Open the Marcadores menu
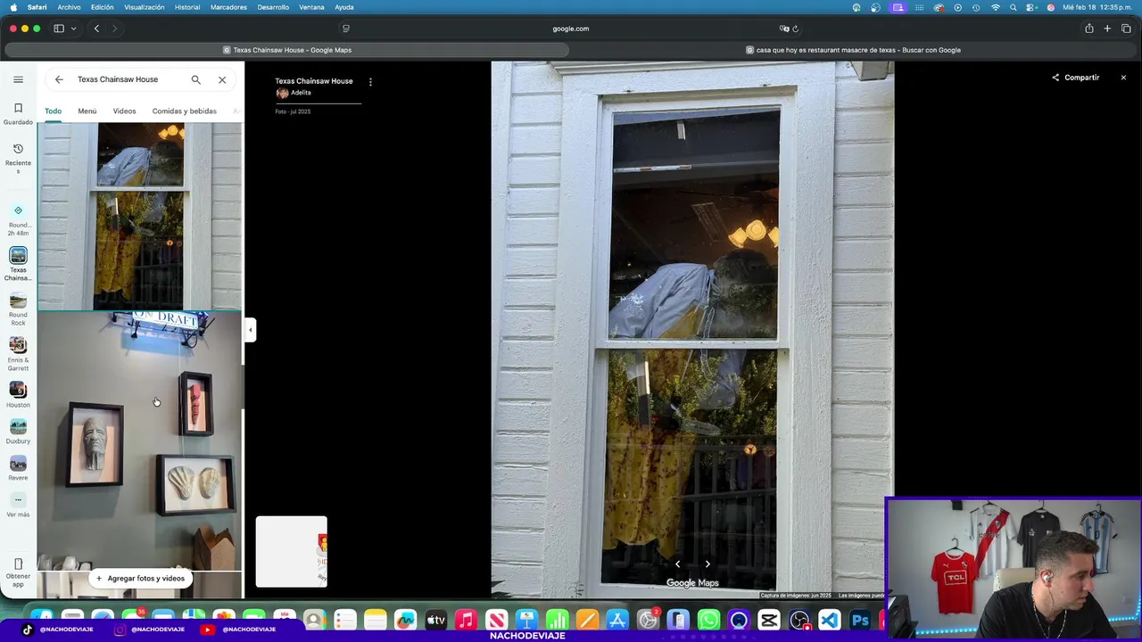This screenshot has height=642, width=1142. coord(228,7)
